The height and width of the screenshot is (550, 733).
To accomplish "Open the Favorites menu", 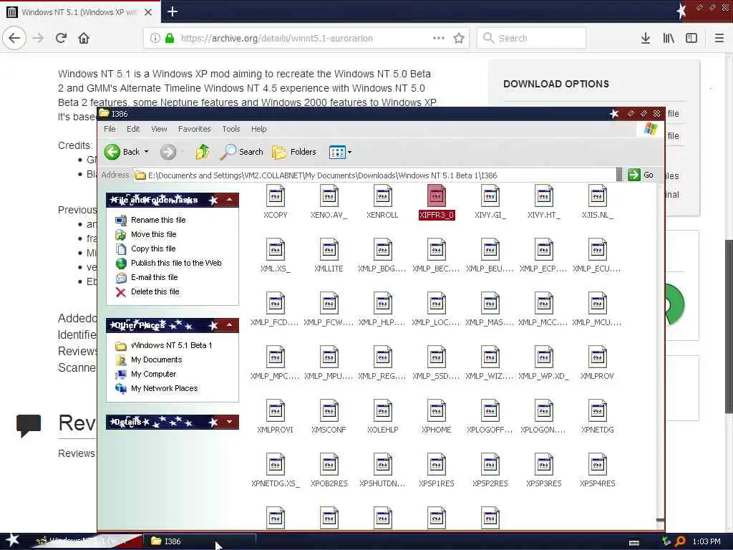I will point(195,129).
